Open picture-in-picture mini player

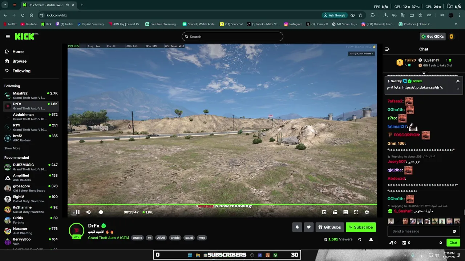pyautogui.click(x=324, y=212)
